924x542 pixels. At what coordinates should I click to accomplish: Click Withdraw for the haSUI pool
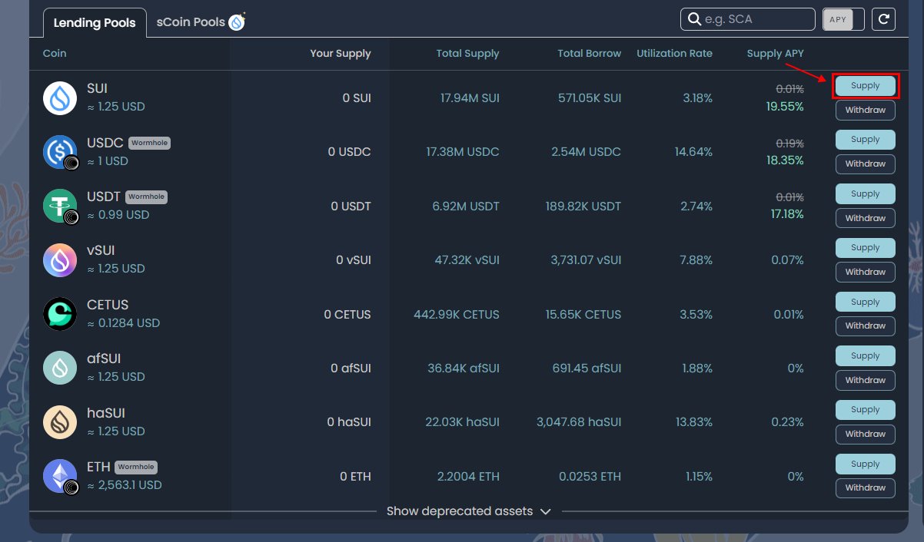(865, 435)
